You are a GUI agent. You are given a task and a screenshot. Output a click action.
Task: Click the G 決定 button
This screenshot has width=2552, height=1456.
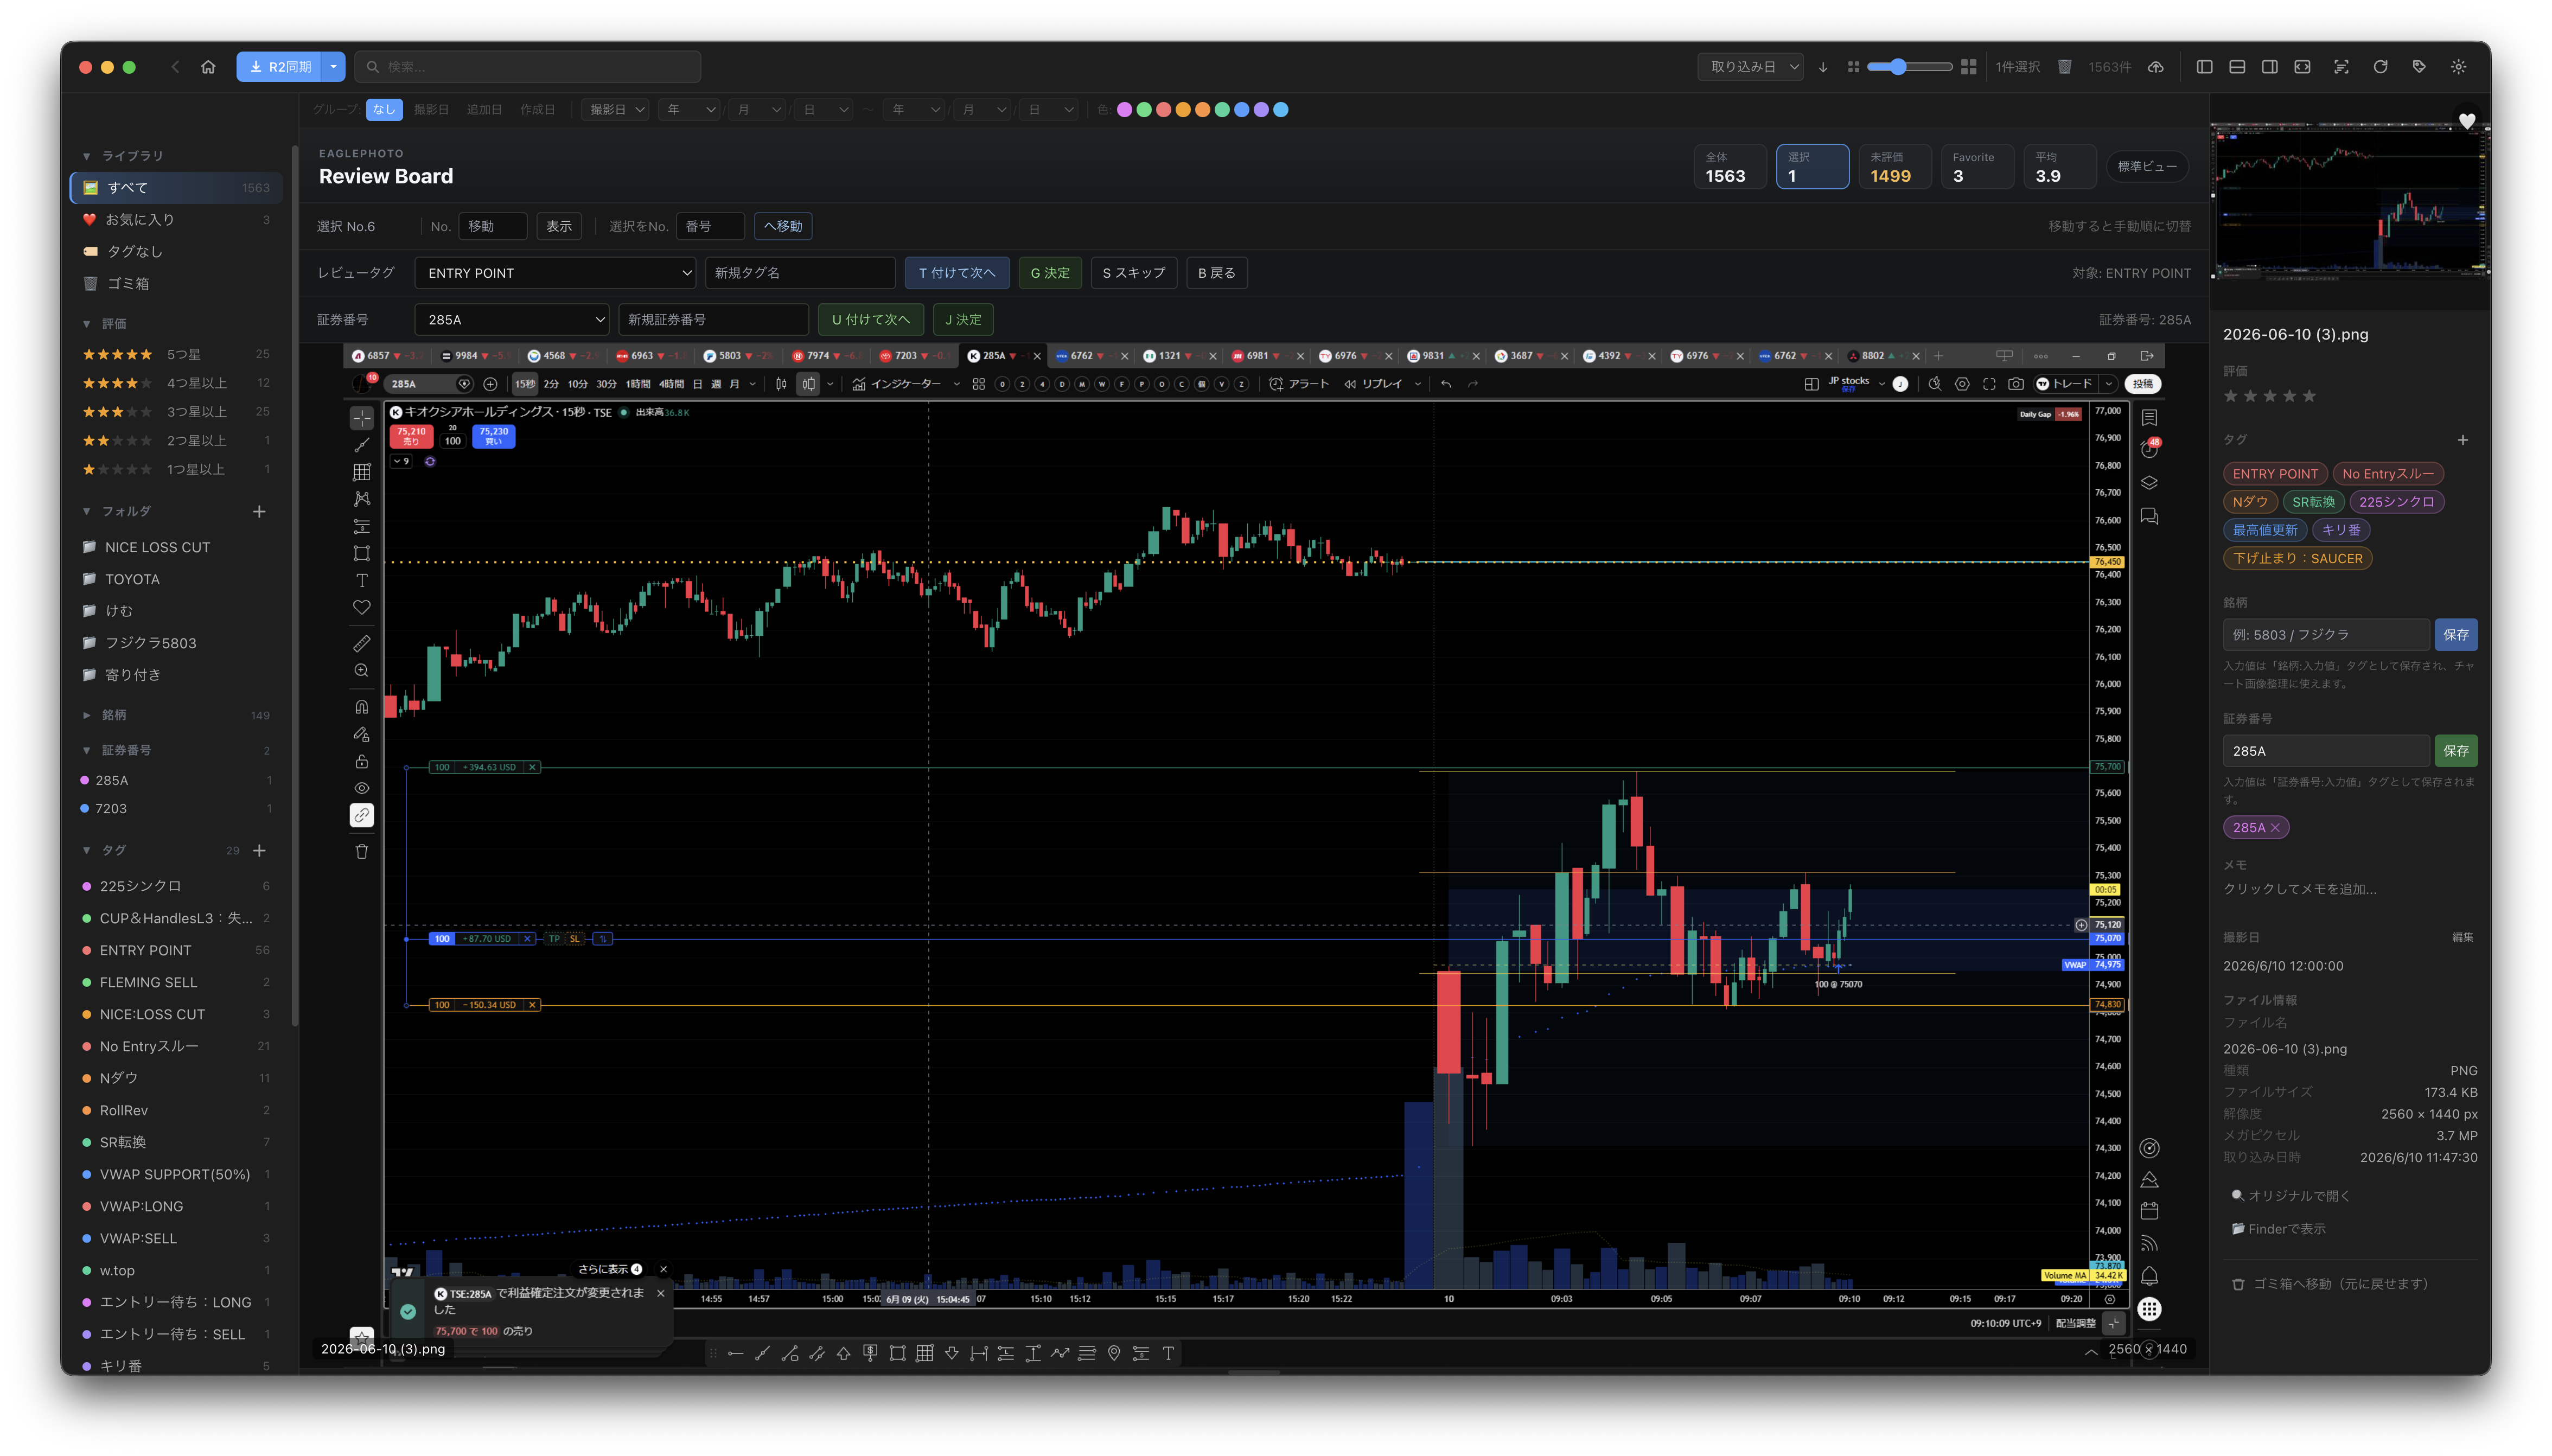tap(1050, 273)
